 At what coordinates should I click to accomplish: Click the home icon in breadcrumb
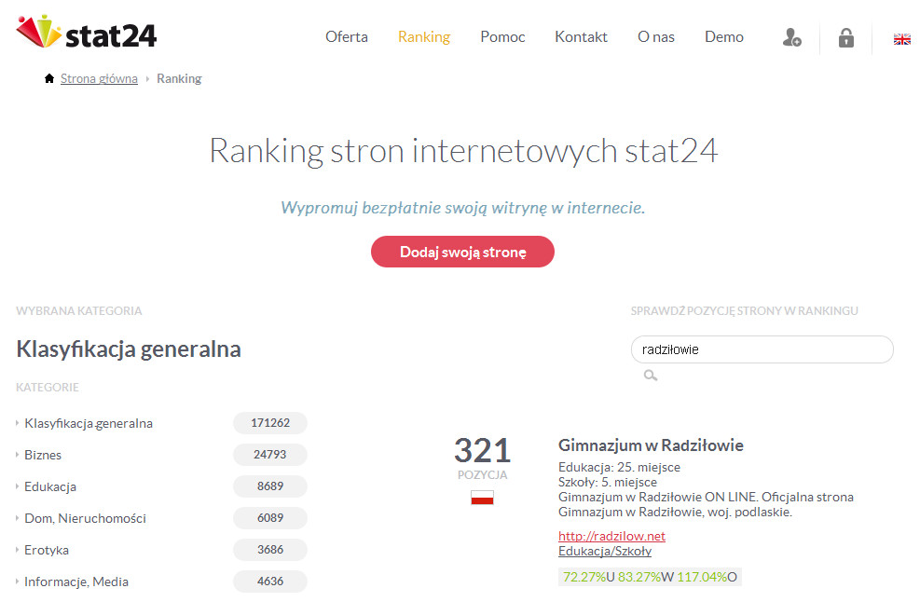tap(49, 78)
